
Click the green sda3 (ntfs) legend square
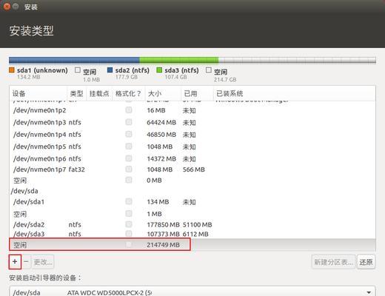(x=159, y=70)
